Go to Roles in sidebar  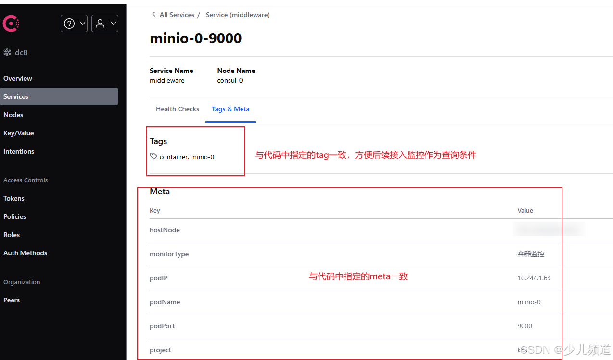12,235
